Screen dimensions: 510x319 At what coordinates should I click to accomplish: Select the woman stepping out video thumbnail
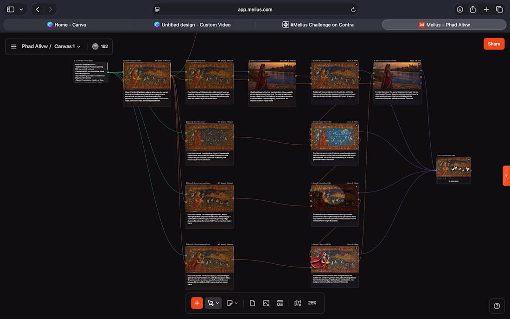pyautogui.click(x=335, y=259)
